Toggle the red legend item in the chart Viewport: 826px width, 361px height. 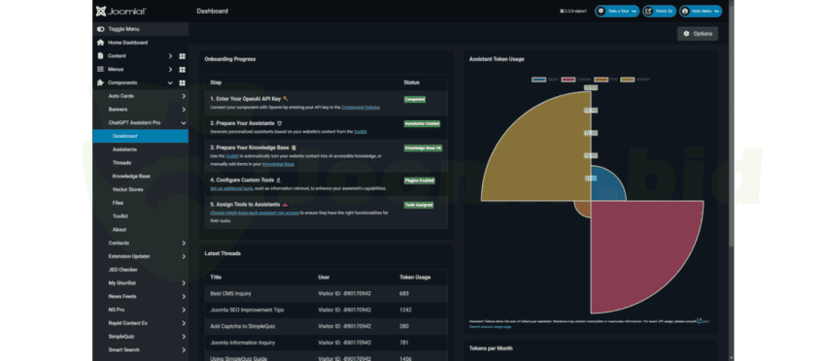point(568,80)
